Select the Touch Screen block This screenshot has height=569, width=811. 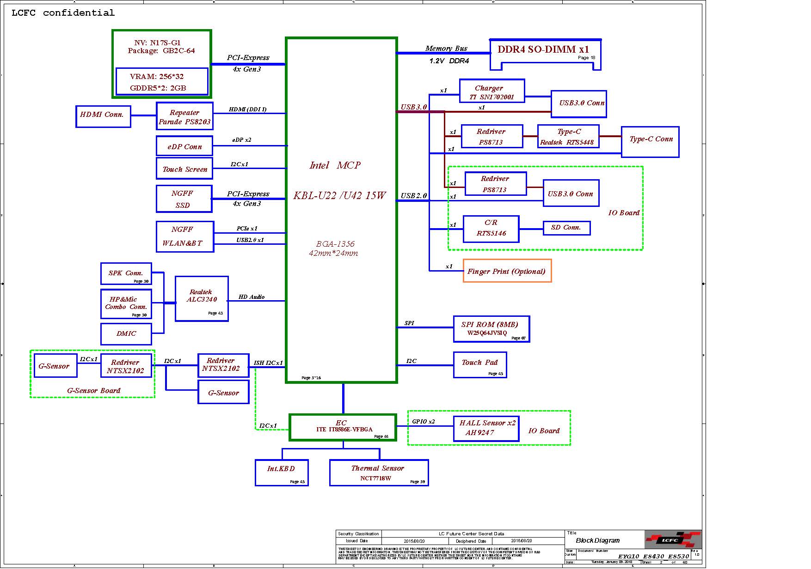pos(184,169)
